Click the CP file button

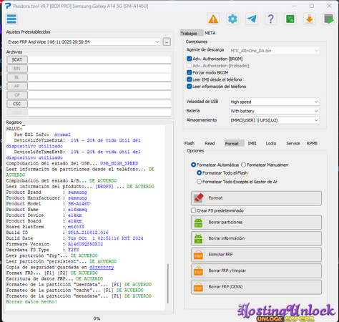[x=17, y=95]
